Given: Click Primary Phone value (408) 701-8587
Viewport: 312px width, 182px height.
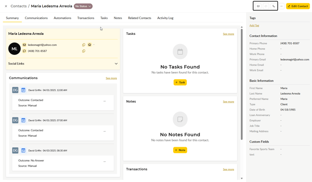Looking at the screenshot, I should click(x=290, y=43).
